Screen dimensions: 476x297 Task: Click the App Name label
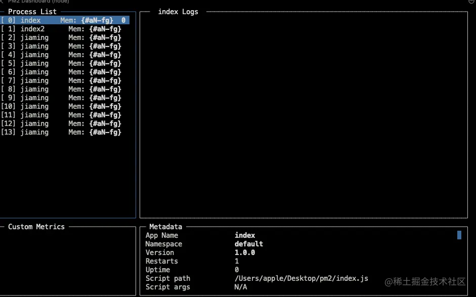[162, 235]
